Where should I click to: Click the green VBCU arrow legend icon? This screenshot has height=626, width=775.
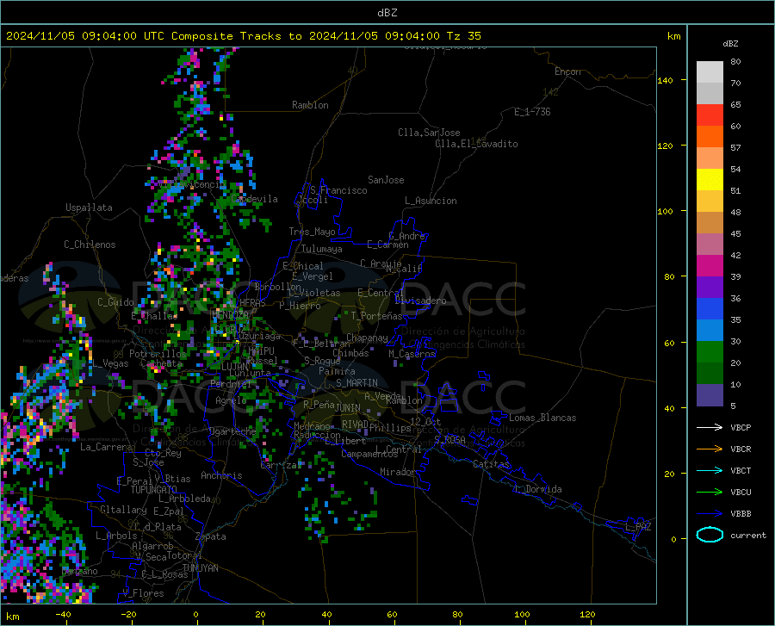tap(710, 493)
